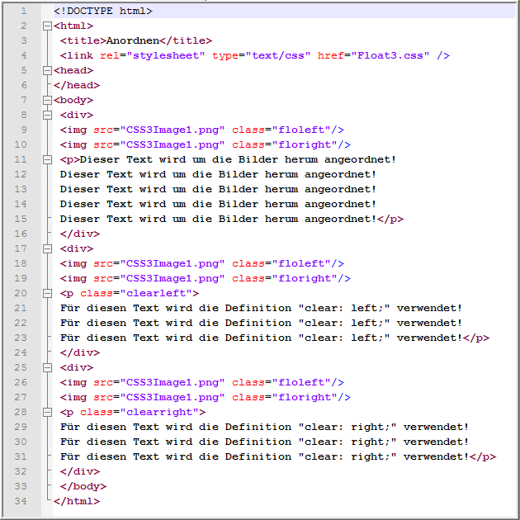Click the closing </html> tag
Screen dimensions: 520x520
coord(77,501)
